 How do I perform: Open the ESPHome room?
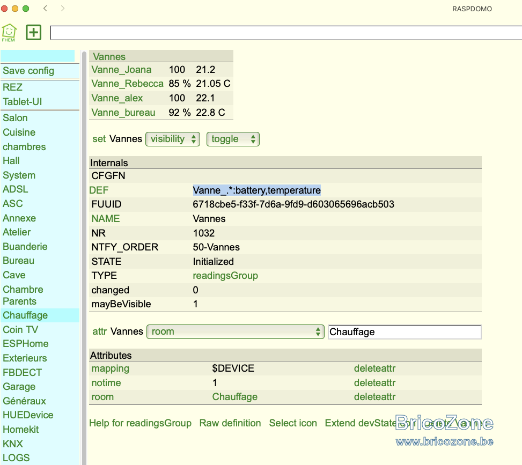26,344
